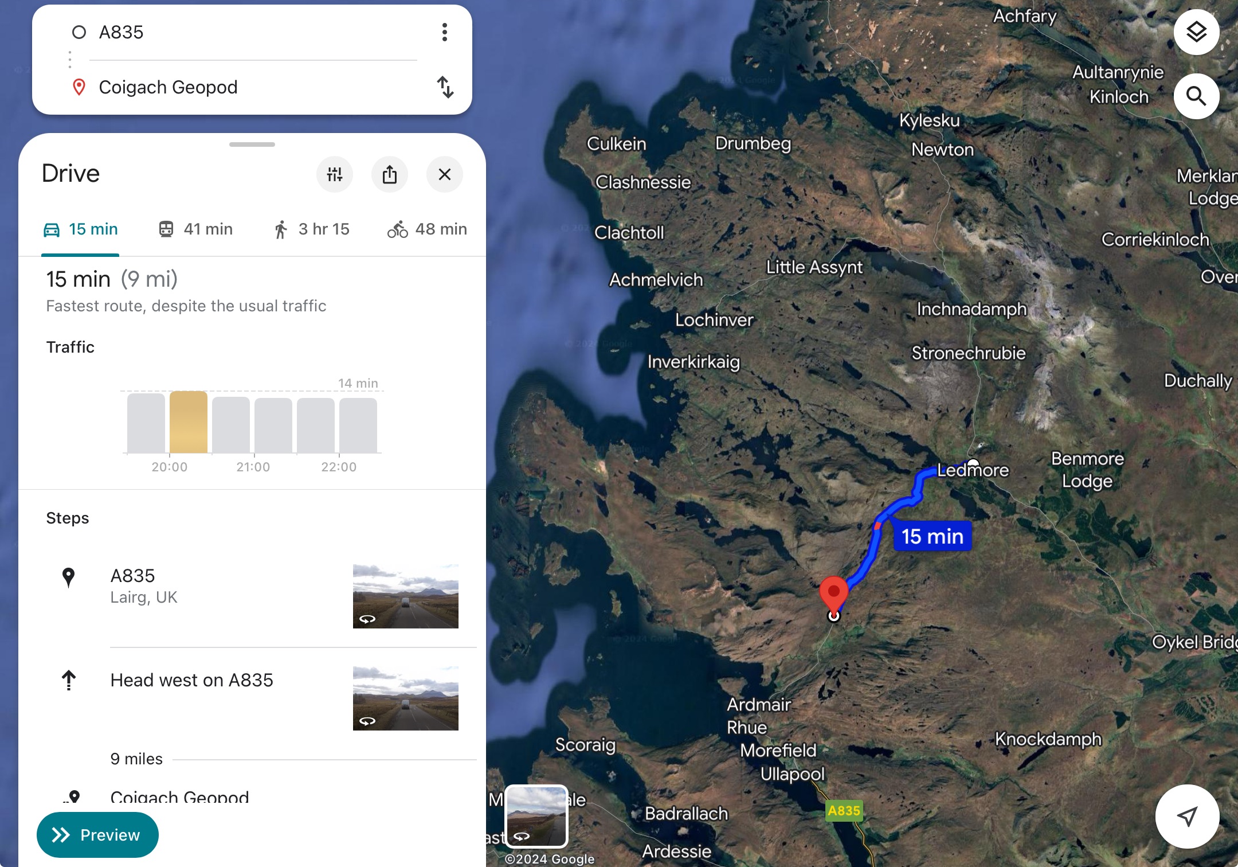Open map search magnifier

[1196, 96]
